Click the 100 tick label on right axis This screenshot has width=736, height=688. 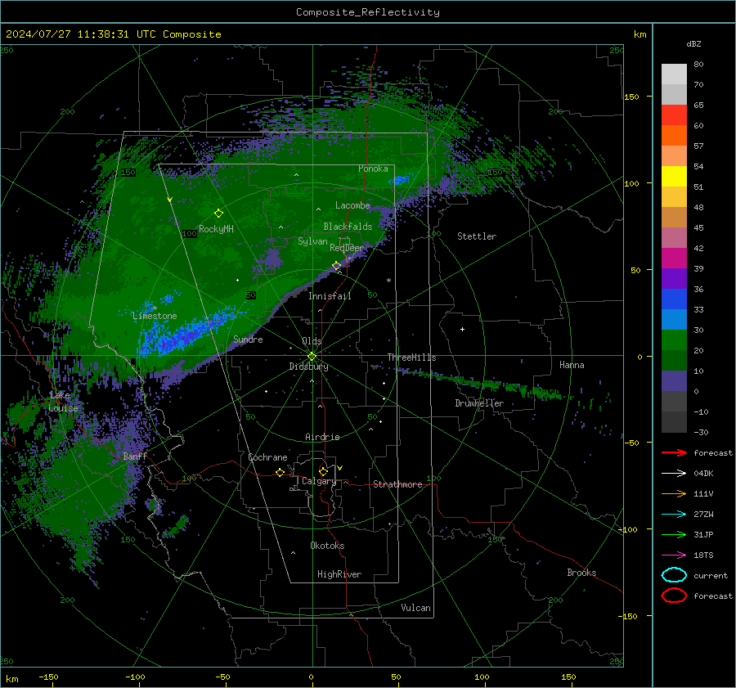tap(631, 183)
